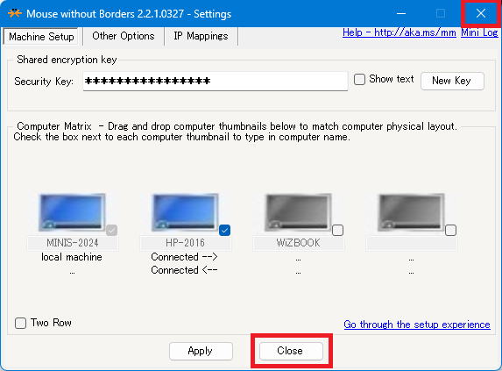Click the HP-2016 name field
This screenshot has height=371, width=502.
186,243
